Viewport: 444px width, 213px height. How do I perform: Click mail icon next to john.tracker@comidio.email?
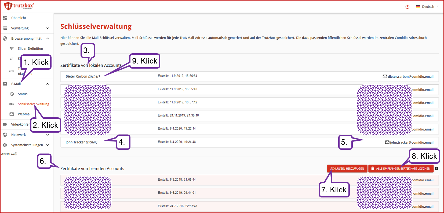(x=387, y=142)
